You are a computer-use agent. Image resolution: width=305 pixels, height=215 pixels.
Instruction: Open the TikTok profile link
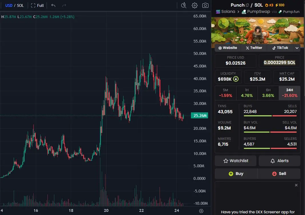[x=280, y=48]
